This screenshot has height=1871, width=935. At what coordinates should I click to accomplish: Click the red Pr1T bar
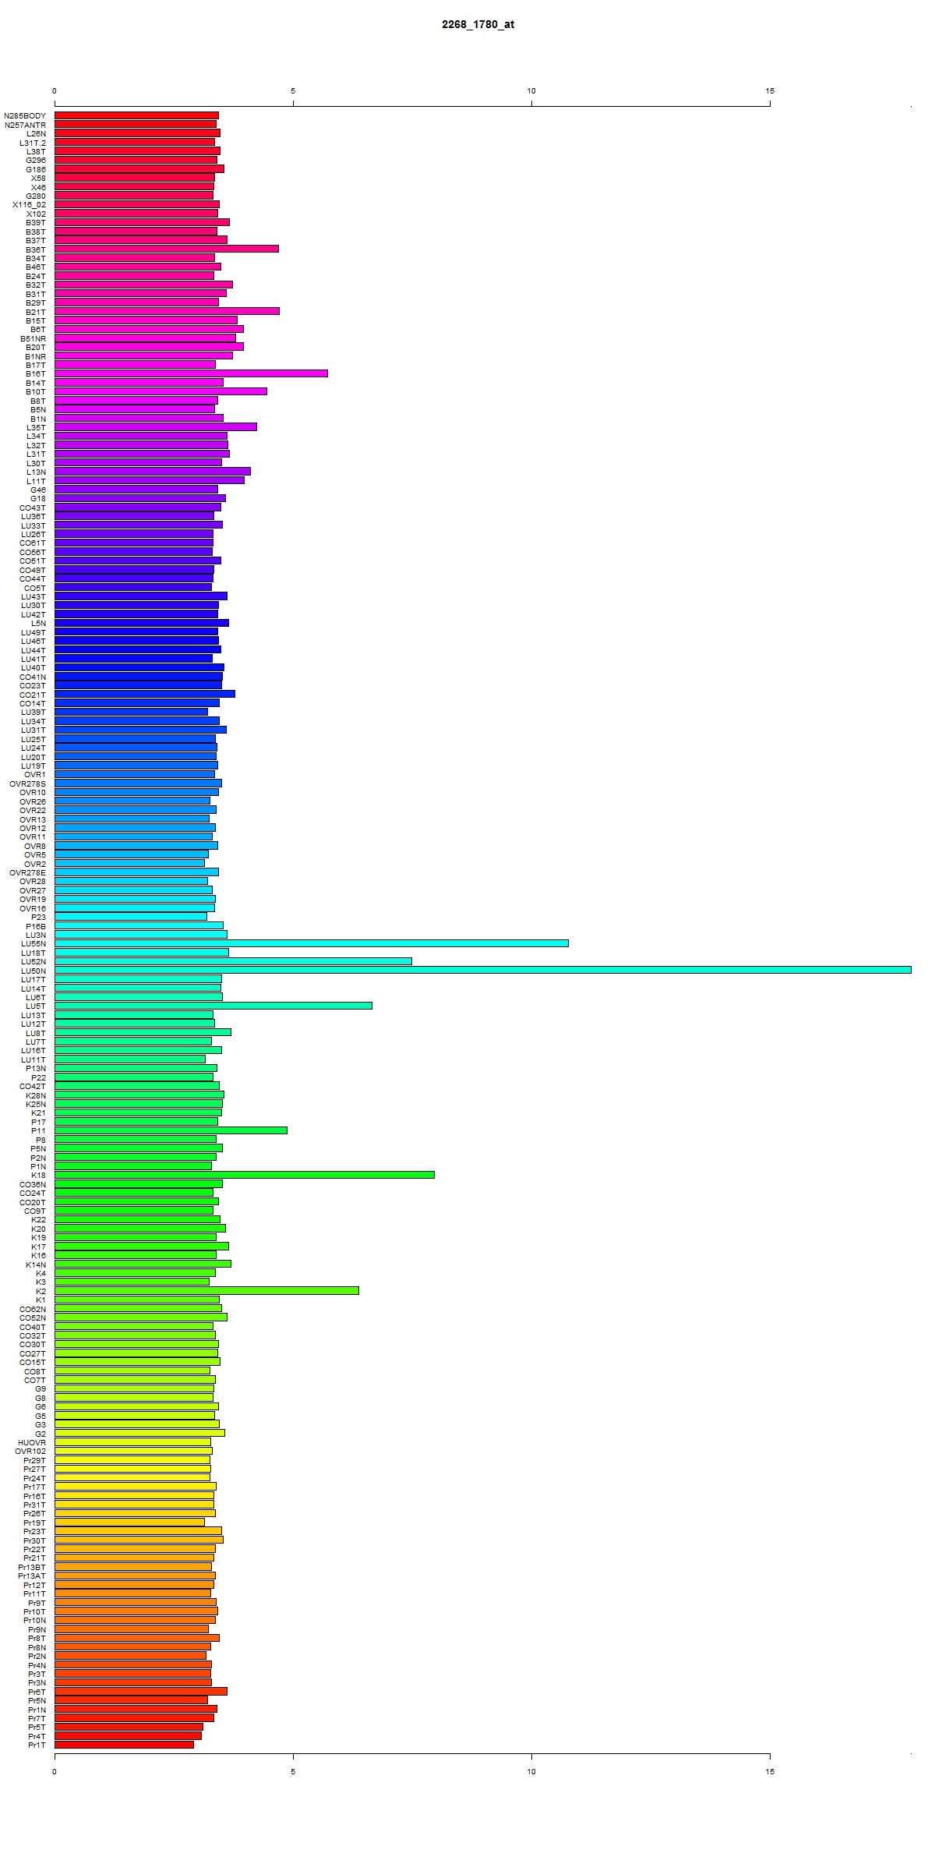tap(124, 1745)
